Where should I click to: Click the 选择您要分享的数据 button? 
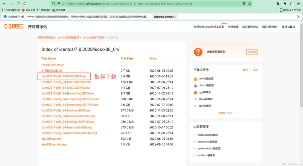pos(165,17)
